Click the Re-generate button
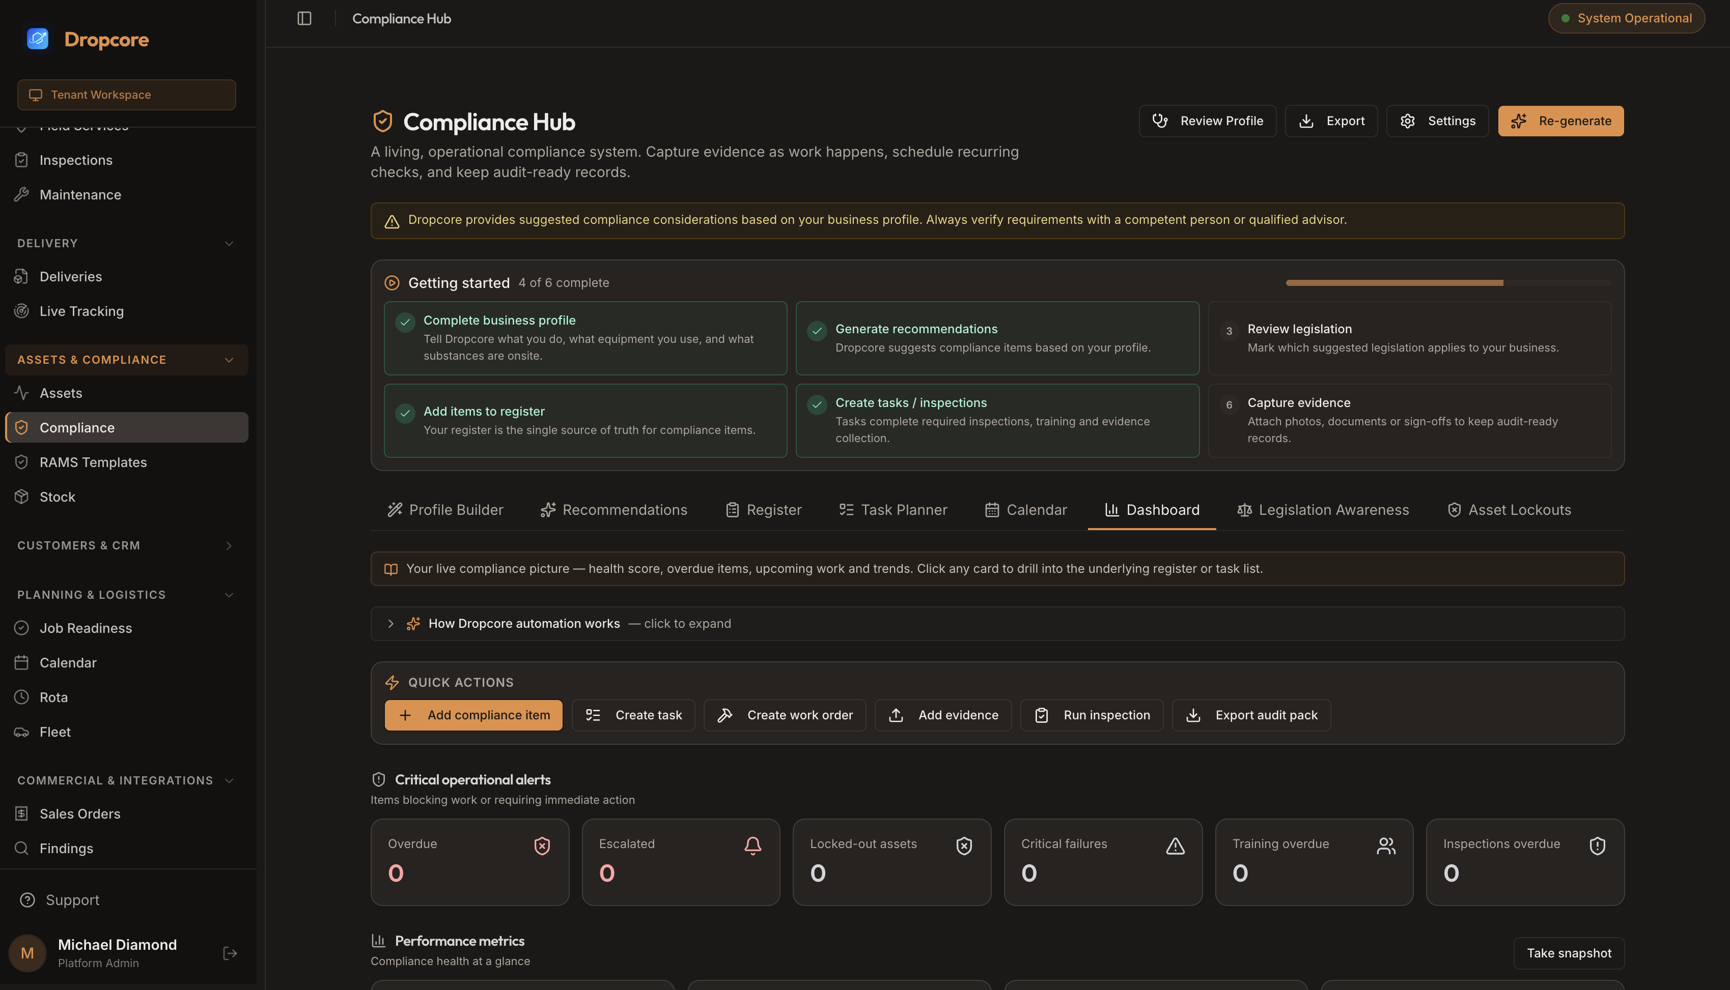This screenshot has height=990, width=1730. coord(1560,121)
